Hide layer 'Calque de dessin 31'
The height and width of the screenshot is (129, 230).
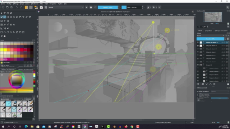(198, 46)
